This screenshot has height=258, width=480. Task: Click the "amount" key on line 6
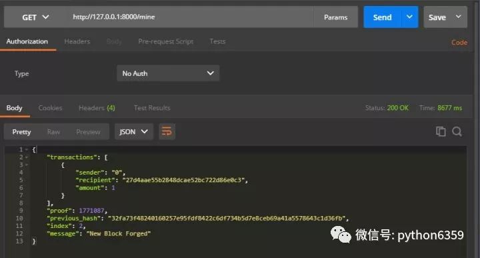pos(90,188)
